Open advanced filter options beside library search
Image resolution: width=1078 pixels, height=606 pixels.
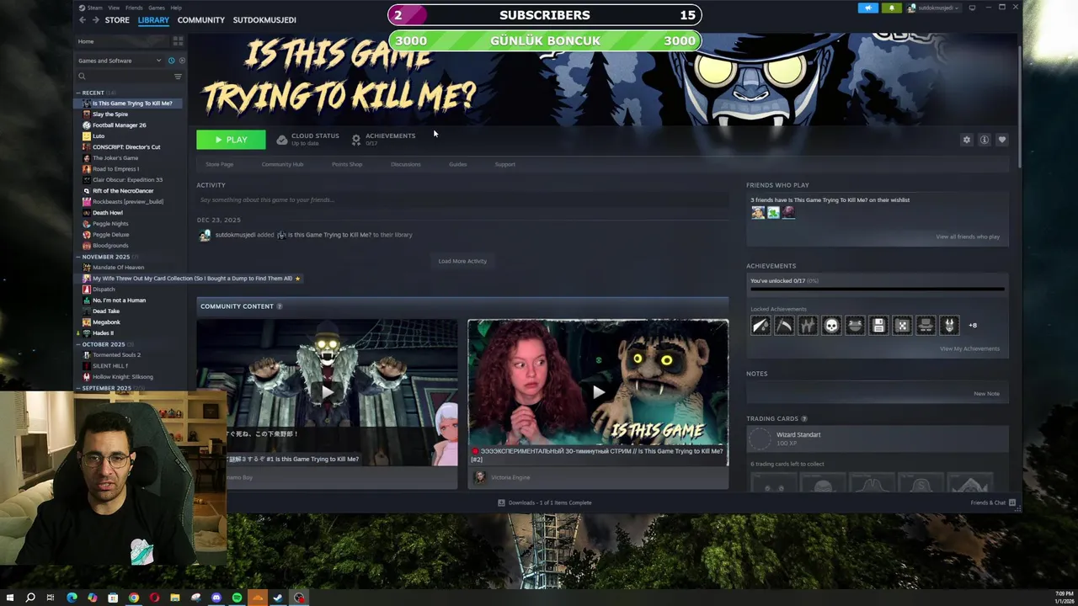coord(178,77)
